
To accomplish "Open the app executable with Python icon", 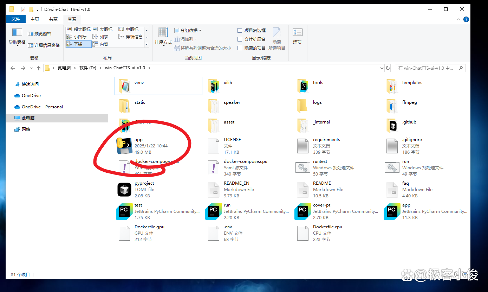I will pyautogui.click(x=124, y=146).
